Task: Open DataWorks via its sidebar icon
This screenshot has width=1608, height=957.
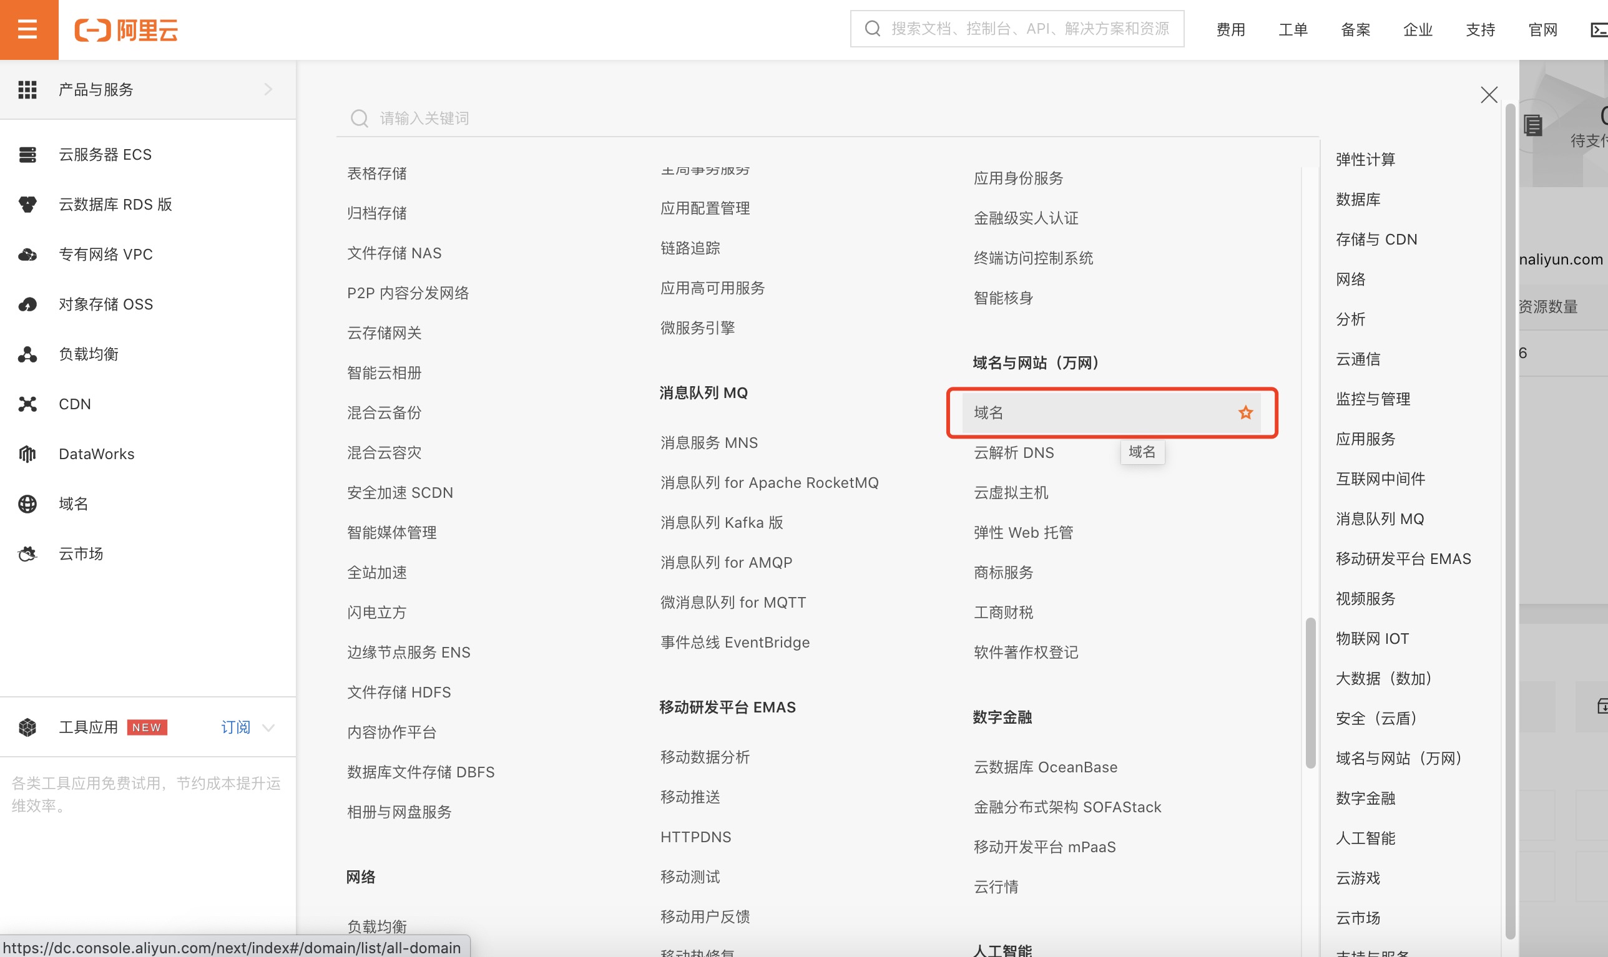Action: 27,454
